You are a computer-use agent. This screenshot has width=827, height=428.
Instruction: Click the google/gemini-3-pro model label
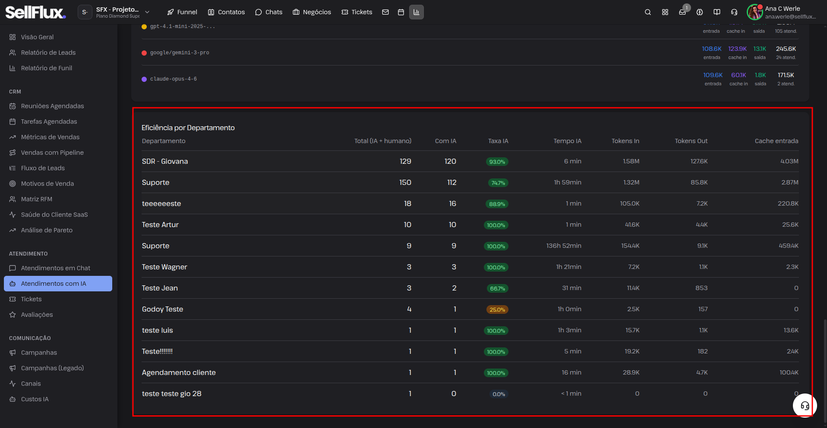[180, 53]
